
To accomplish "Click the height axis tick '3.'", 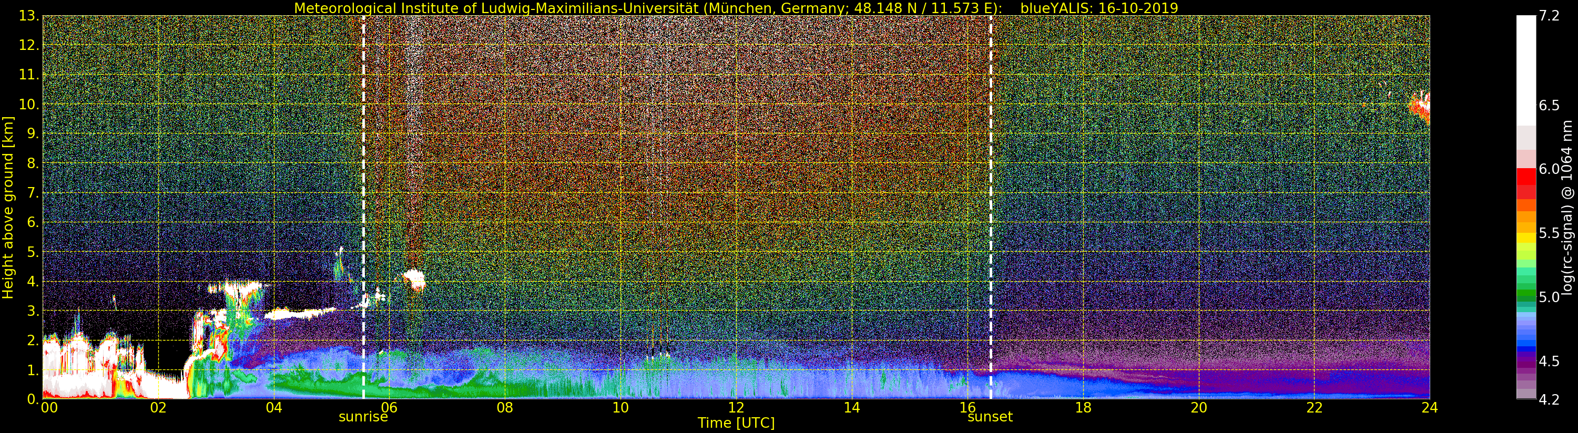I will click(x=33, y=311).
